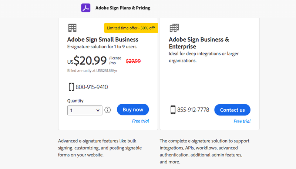Click the strikethrough $29.99 price
The width and height of the screenshot is (296, 169).
click(x=133, y=61)
